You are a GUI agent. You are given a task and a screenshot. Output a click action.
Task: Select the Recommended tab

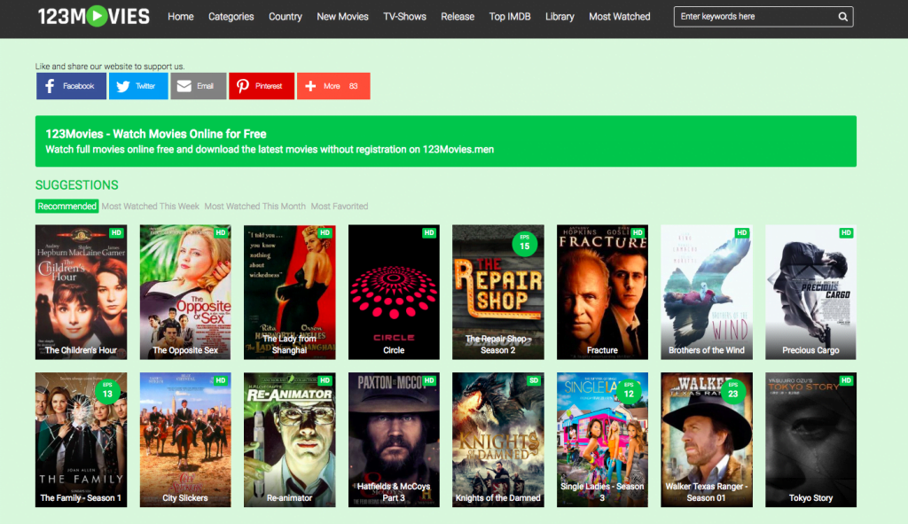67,206
